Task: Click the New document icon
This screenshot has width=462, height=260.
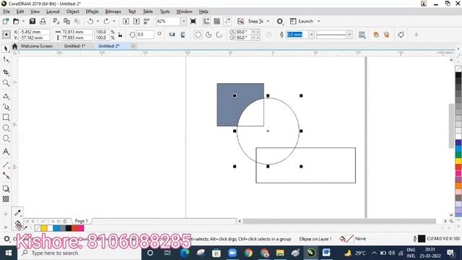Action: [5, 21]
